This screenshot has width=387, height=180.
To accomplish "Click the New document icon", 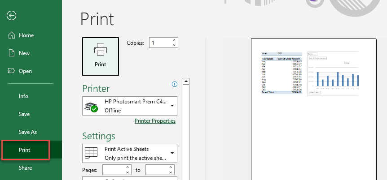I will click(x=12, y=53).
